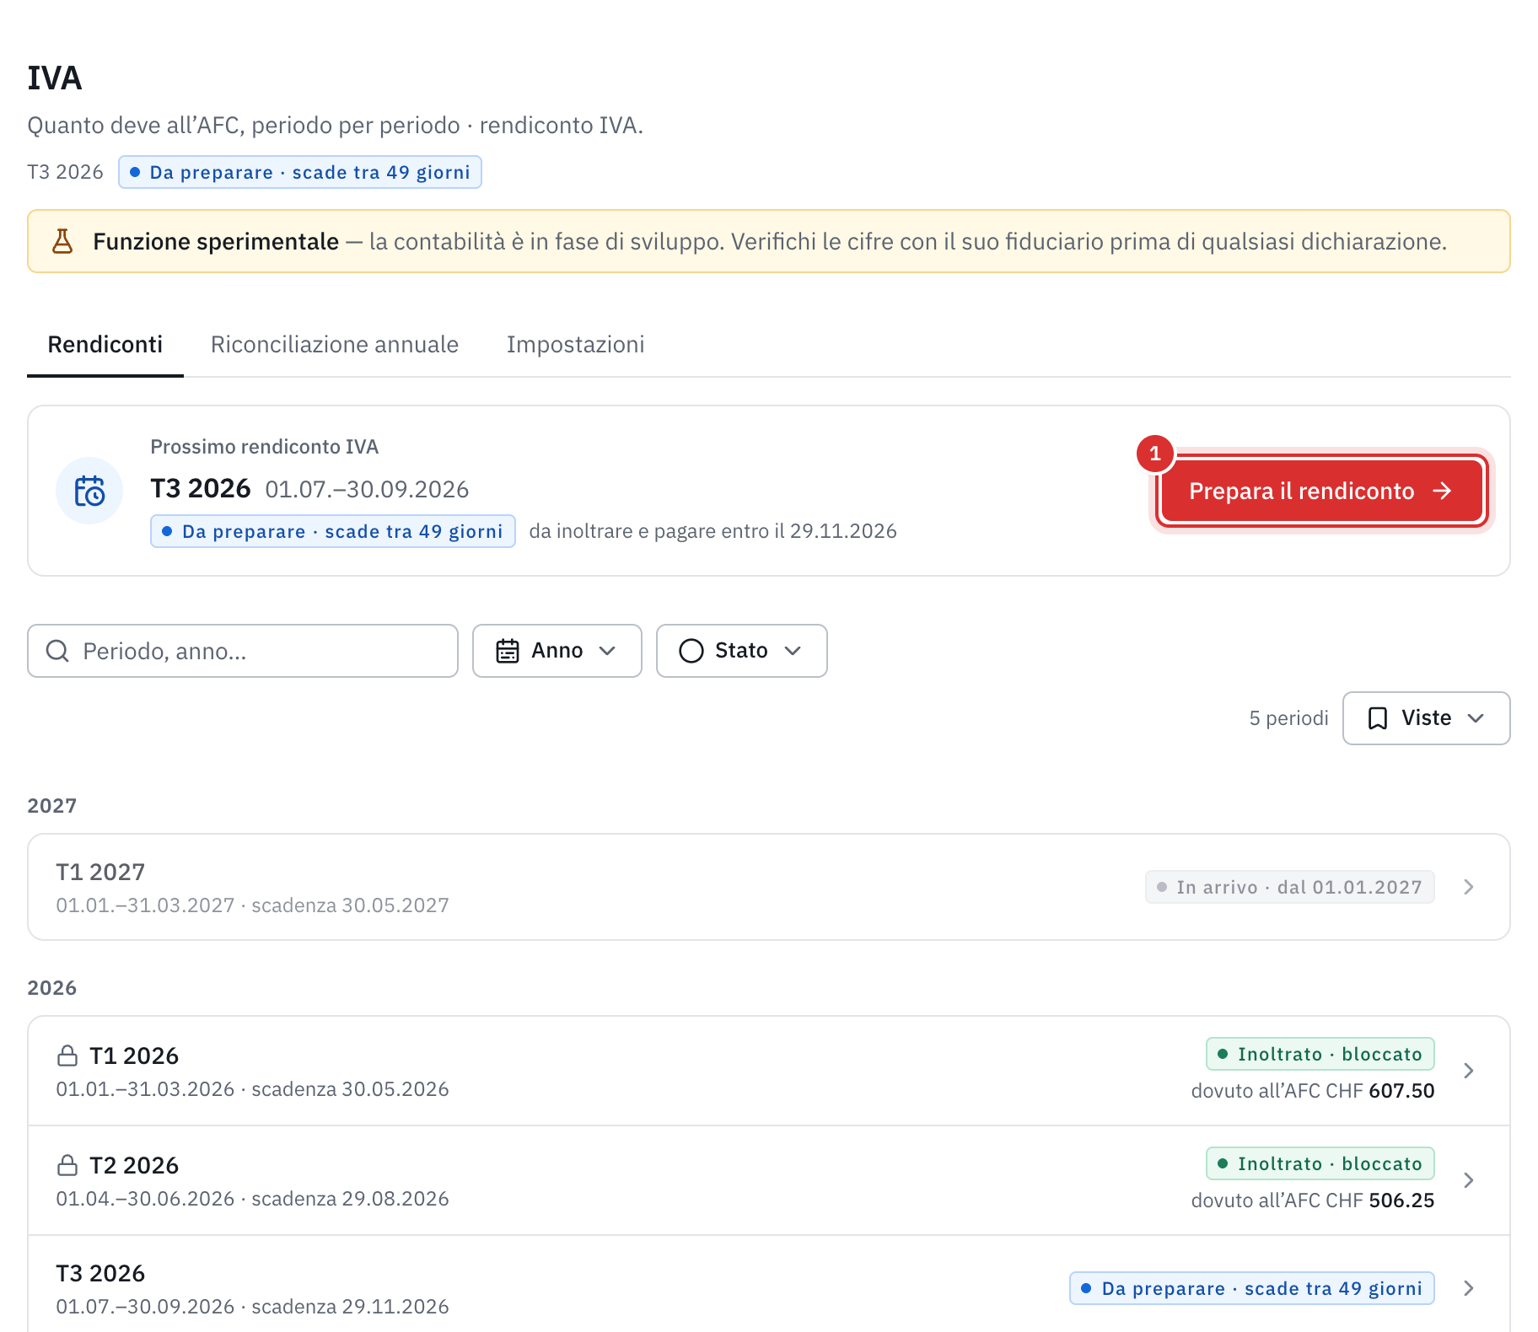Click the 01.04.–30.06.2026 · scadenza 29.08.2026 text

(x=252, y=1199)
